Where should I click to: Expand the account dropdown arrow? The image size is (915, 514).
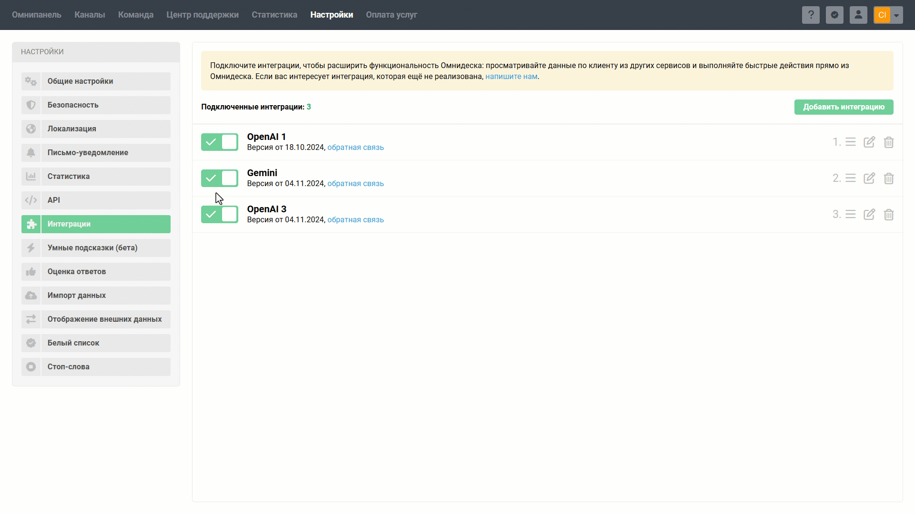896,15
